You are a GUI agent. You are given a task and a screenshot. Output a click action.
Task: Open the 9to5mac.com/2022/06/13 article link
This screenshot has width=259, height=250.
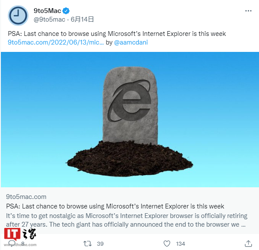56,42
